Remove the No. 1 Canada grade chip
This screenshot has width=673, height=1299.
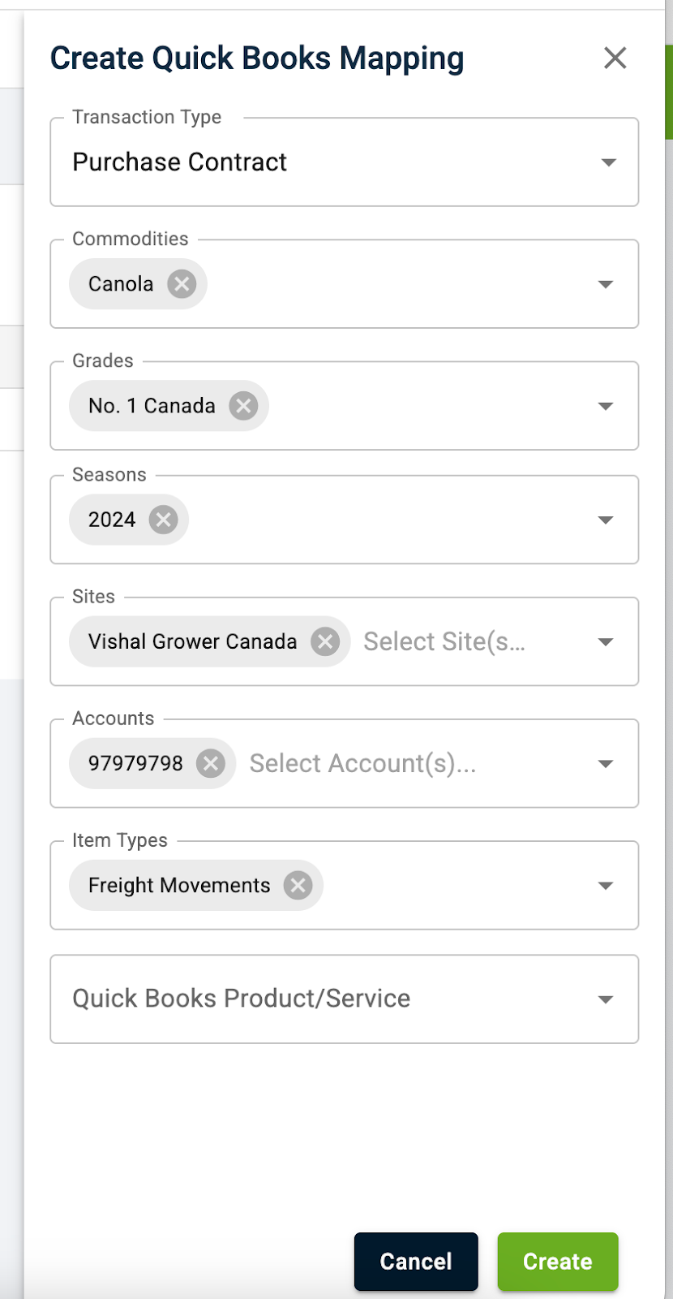(243, 406)
